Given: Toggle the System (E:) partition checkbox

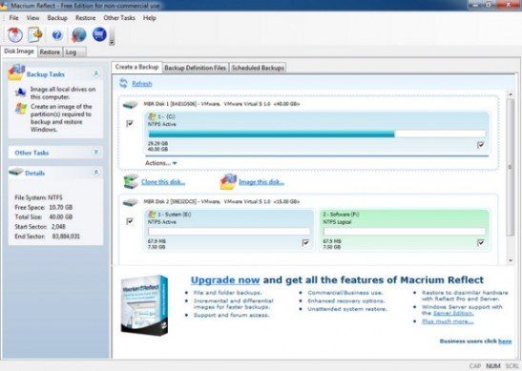Looking at the screenshot, I should coord(305,242).
